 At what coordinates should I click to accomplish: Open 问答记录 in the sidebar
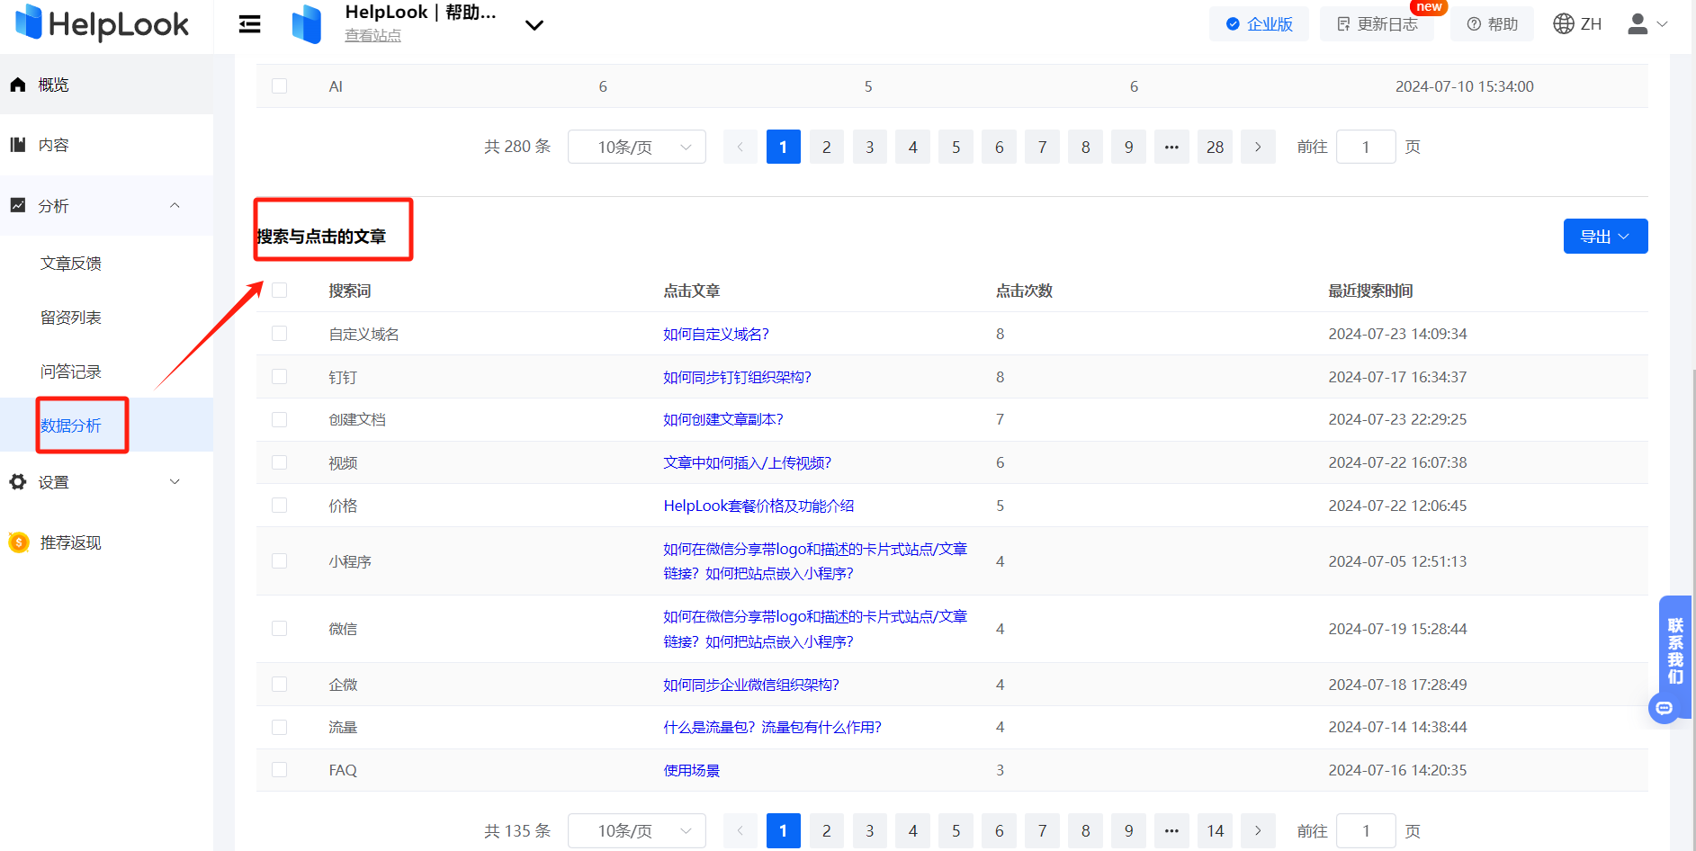[71, 371]
